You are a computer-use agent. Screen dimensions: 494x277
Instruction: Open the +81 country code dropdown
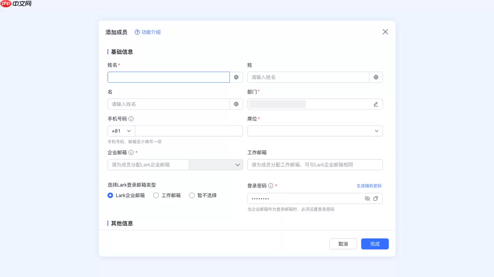click(120, 131)
